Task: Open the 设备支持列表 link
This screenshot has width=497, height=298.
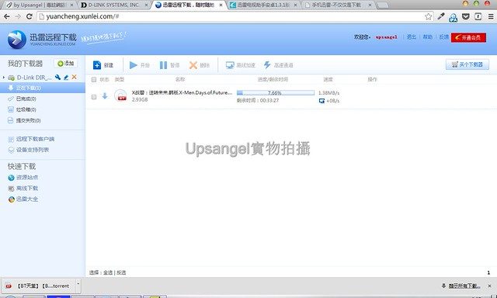Action: tap(33, 150)
